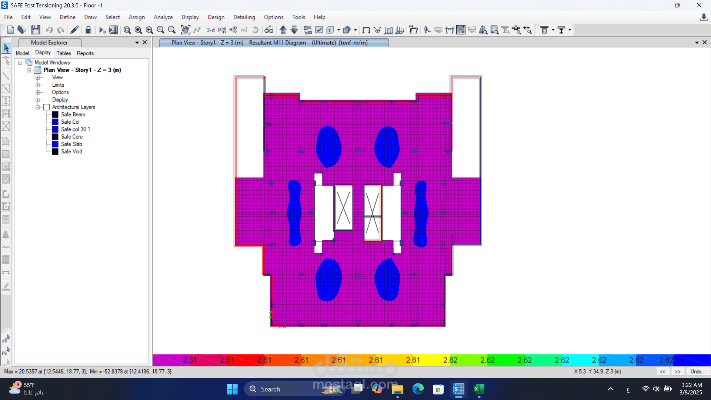Select the pointer tool in left sidebar
The height and width of the screenshot is (400, 711).
coord(6,48)
